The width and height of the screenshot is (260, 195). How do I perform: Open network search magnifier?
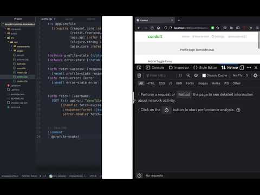coord(188,75)
